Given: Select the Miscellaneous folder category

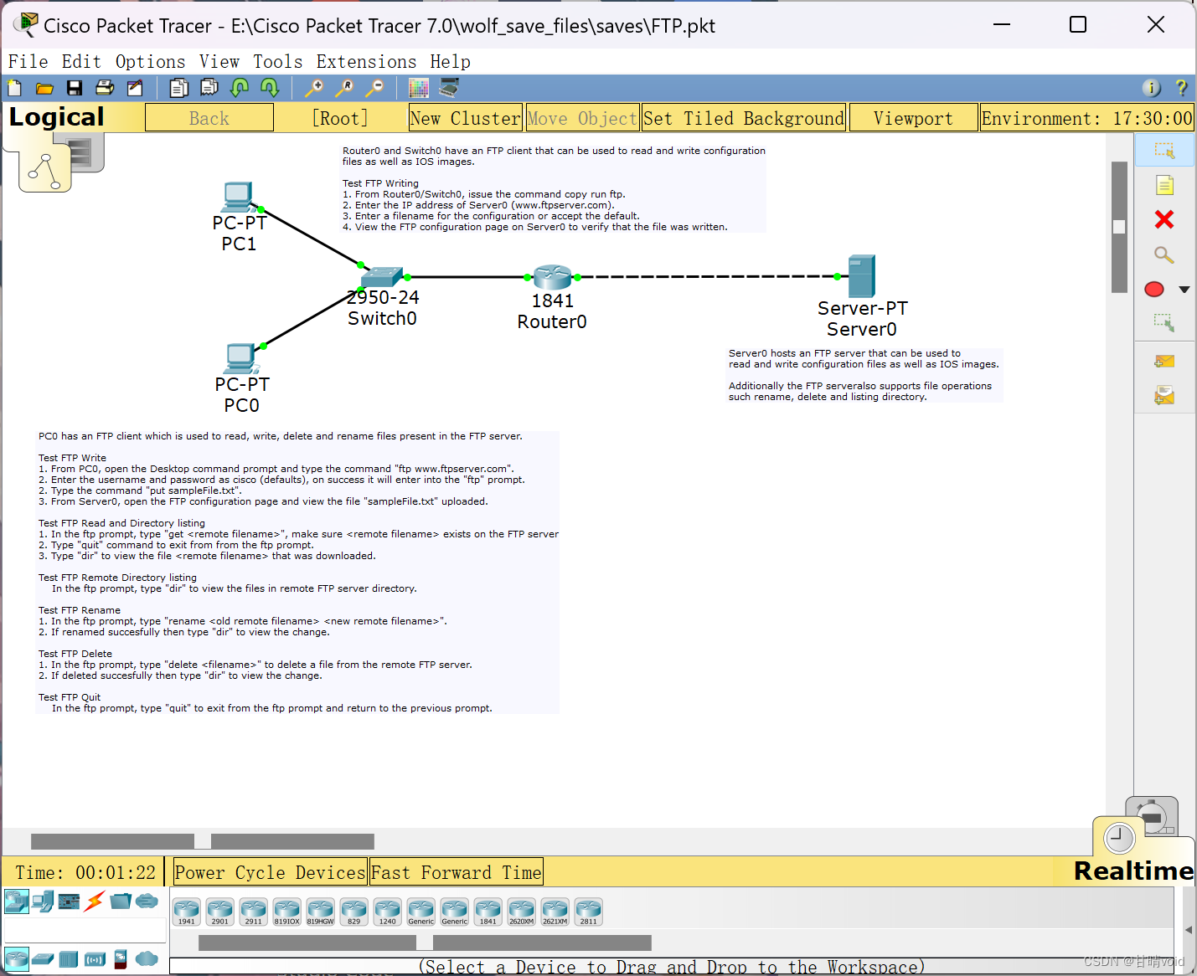Looking at the screenshot, I should click(121, 902).
